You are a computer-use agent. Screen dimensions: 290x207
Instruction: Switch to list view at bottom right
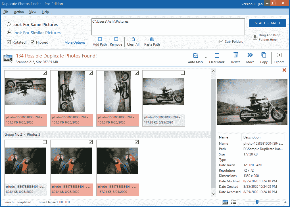pyautogui.click(x=233, y=202)
